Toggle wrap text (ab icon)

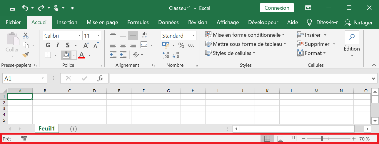coord(144,36)
